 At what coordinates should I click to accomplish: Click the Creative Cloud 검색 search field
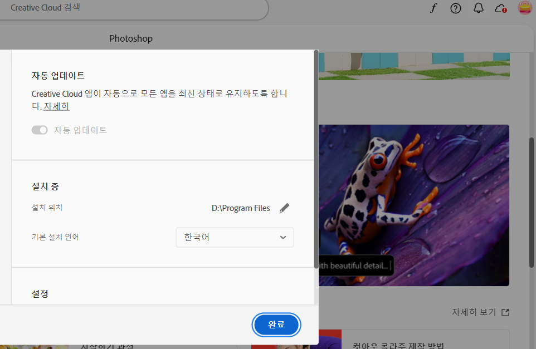tap(134, 8)
